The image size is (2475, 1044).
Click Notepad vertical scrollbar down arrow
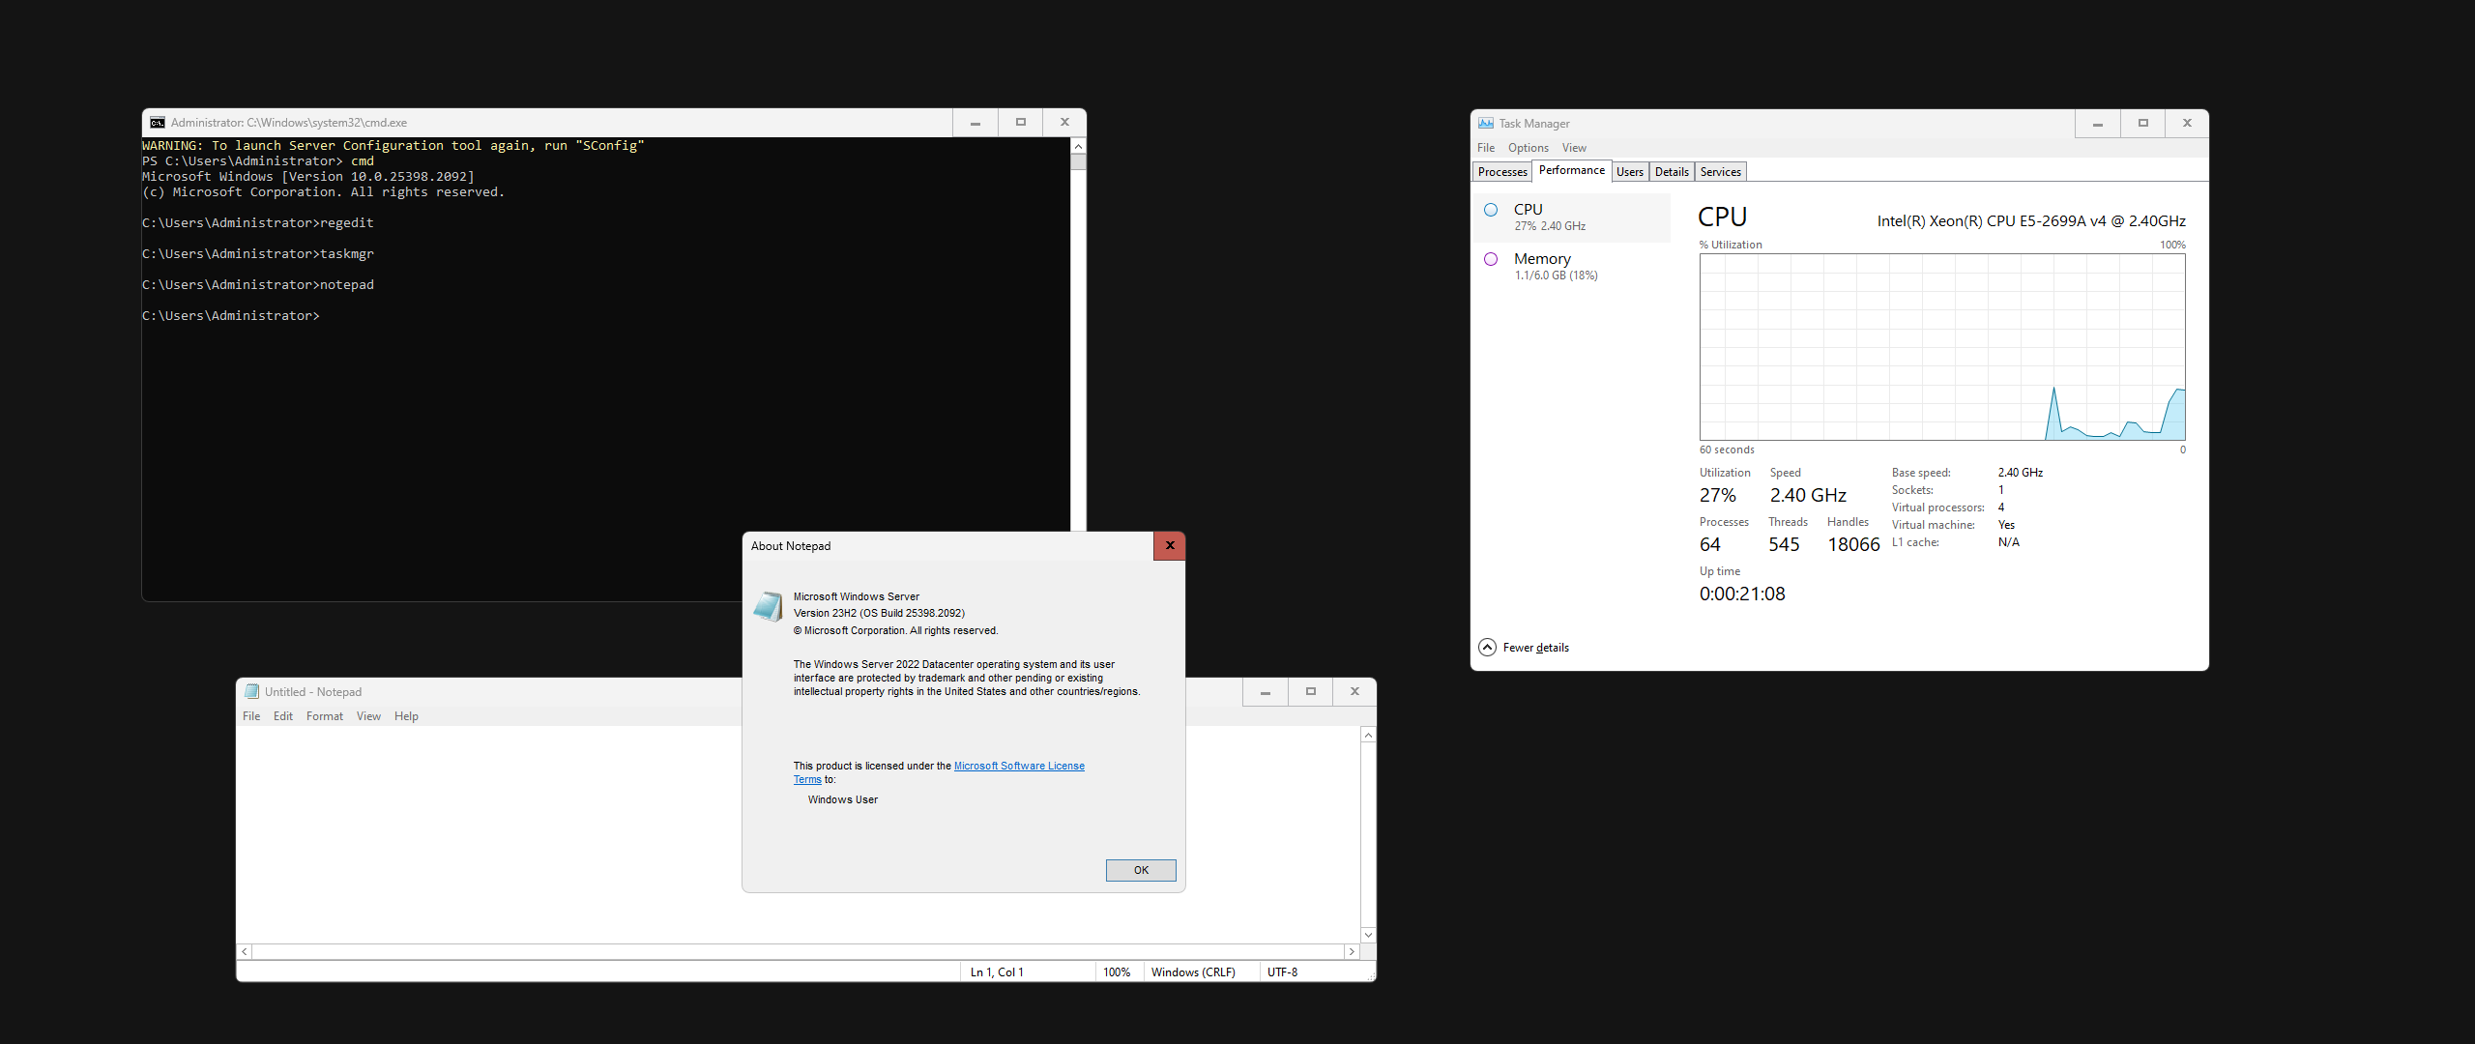1368,935
